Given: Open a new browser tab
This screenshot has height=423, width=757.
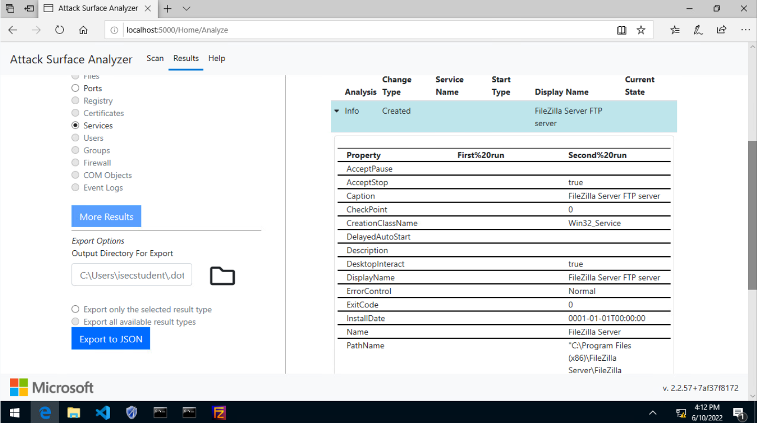Looking at the screenshot, I should (x=168, y=8).
